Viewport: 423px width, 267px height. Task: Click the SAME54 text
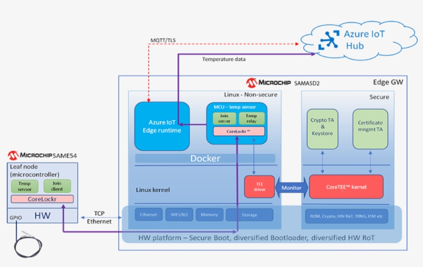click(x=65, y=156)
